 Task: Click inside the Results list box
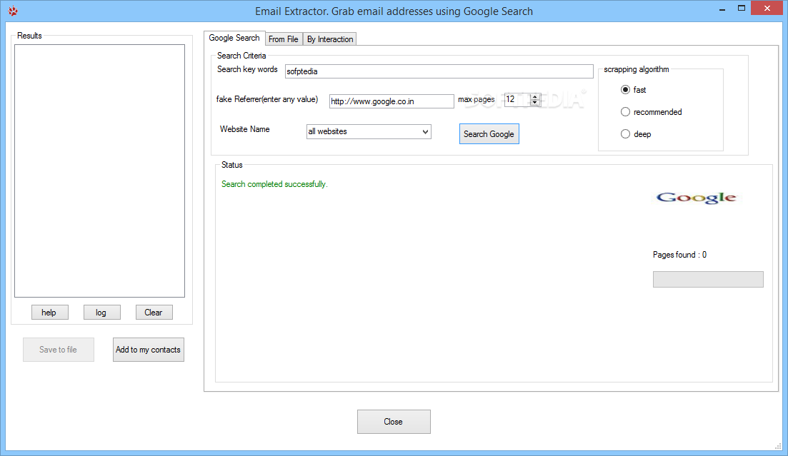click(99, 171)
